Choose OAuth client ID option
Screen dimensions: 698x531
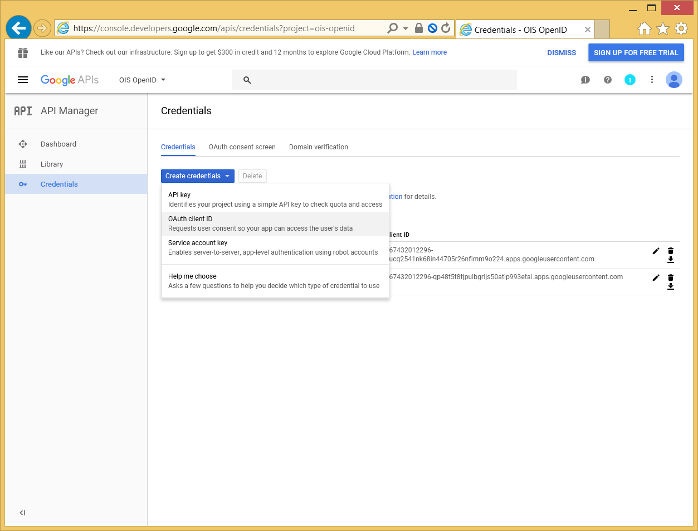click(275, 223)
